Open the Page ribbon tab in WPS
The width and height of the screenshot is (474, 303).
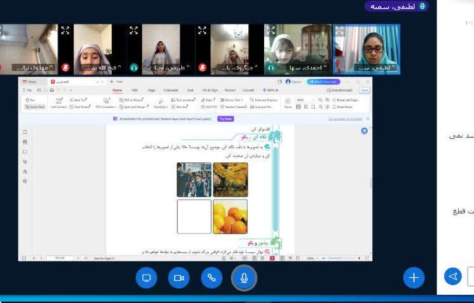(x=152, y=90)
